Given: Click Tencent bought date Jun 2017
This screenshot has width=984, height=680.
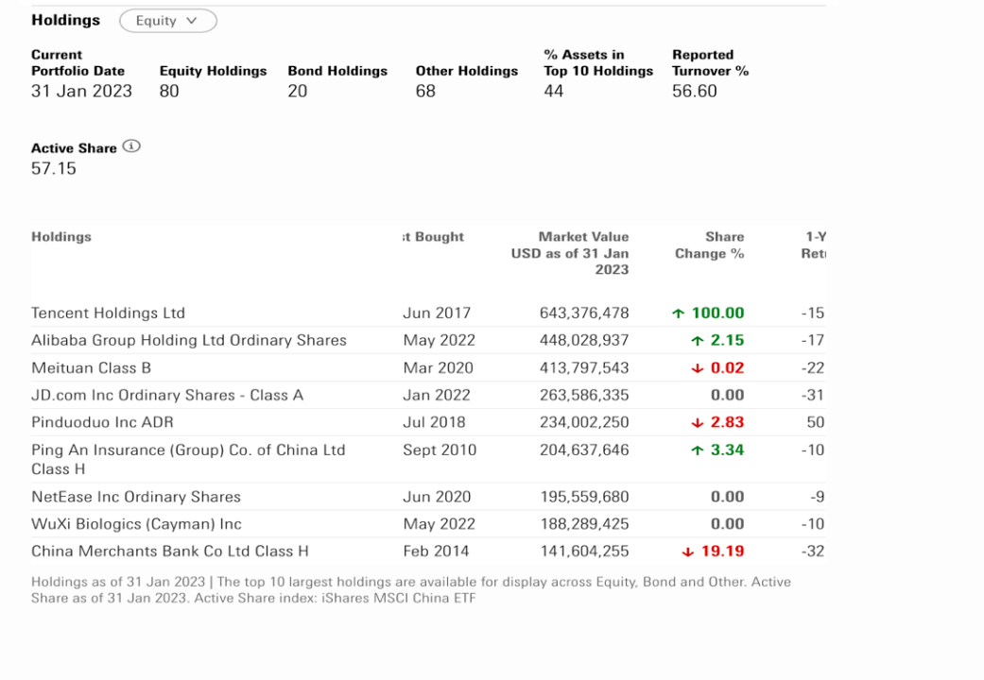Looking at the screenshot, I should coord(437,313).
